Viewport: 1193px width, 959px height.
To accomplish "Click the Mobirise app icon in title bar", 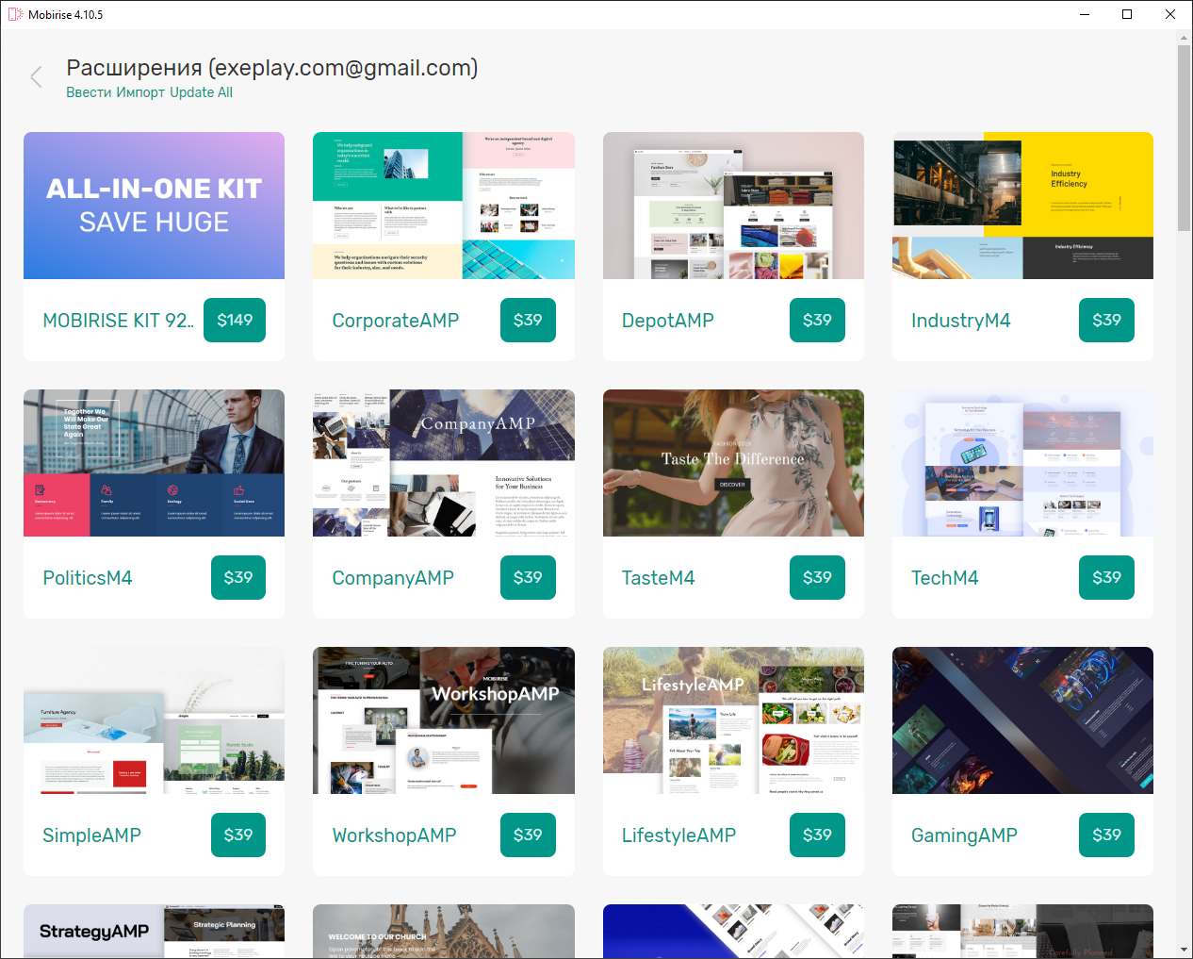I will tap(15, 14).
